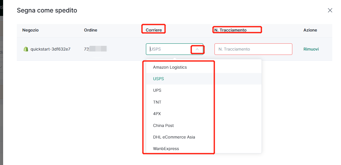The height and width of the screenshot is (165, 341).
Task: Click the Negozio column header
Action: [x=31, y=30]
